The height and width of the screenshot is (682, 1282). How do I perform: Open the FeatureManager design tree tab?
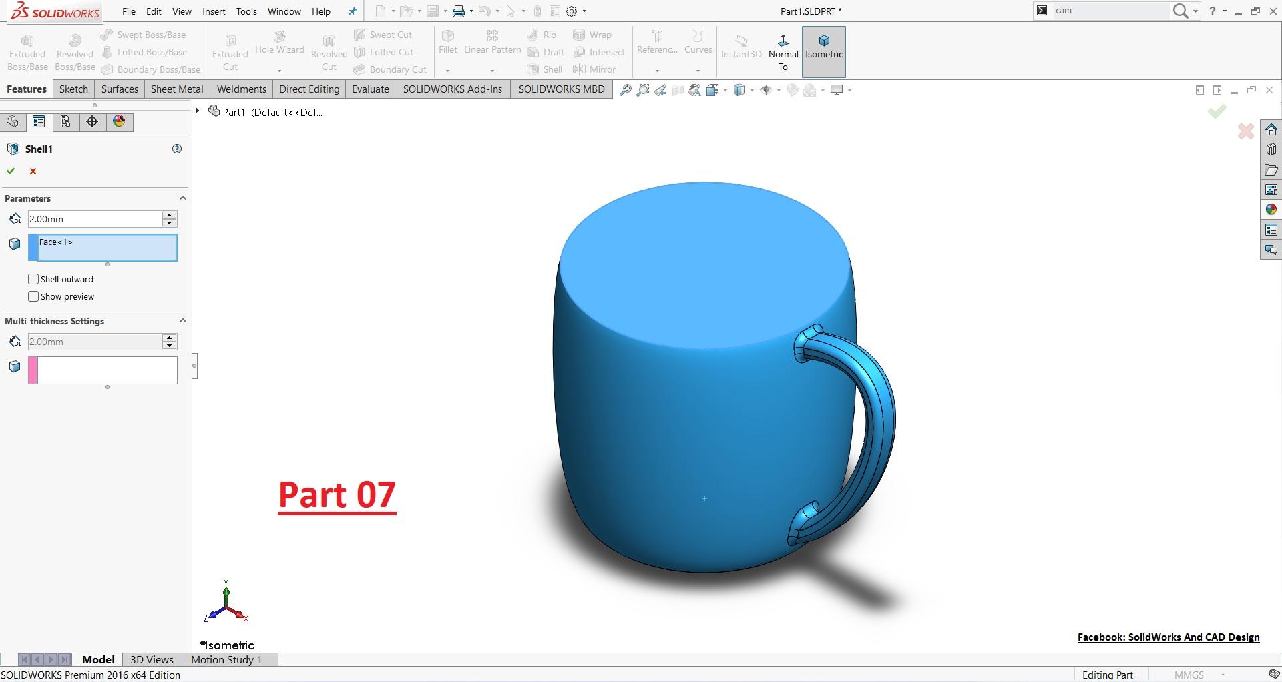[x=12, y=121]
